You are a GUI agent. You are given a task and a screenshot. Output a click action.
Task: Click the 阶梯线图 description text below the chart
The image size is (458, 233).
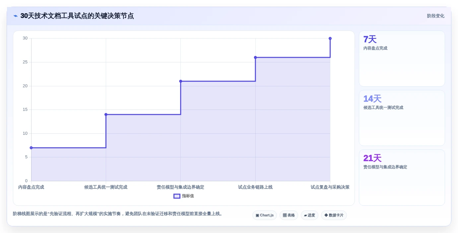(118, 214)
